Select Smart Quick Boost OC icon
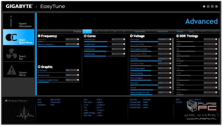Viewport: 222px width, 126px height. click(x=11, y=37)
